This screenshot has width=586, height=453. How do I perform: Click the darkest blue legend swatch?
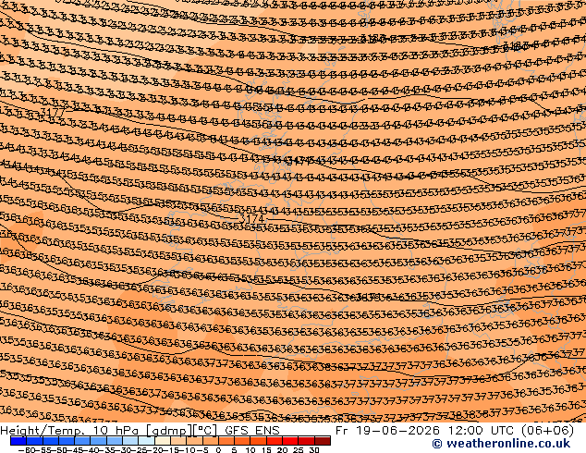(18, 441)
